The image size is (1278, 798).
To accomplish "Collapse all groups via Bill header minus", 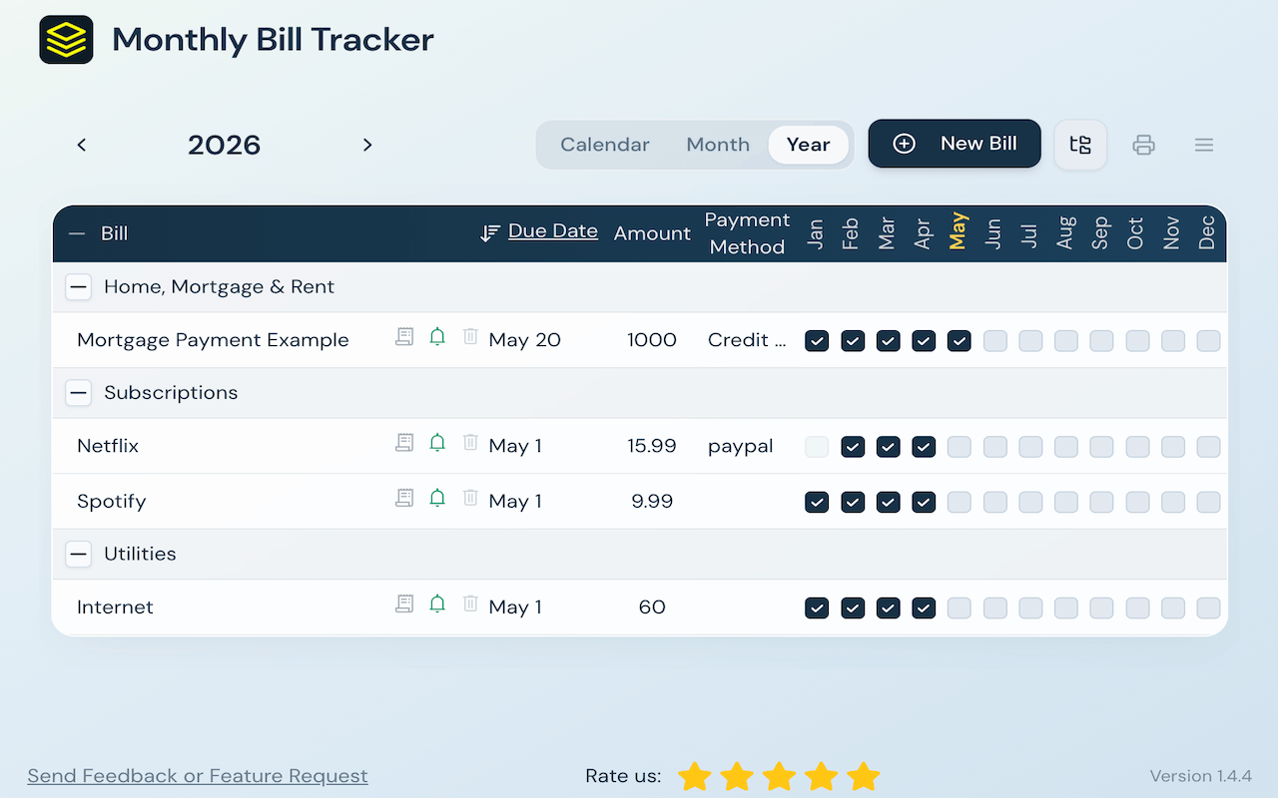I will 77,233.
